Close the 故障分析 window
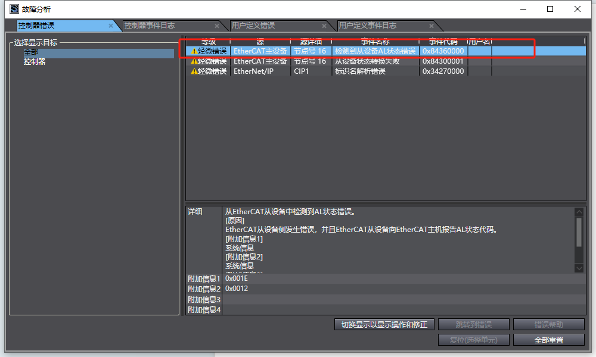Screen dimensions: 596x357 (578, 9)
